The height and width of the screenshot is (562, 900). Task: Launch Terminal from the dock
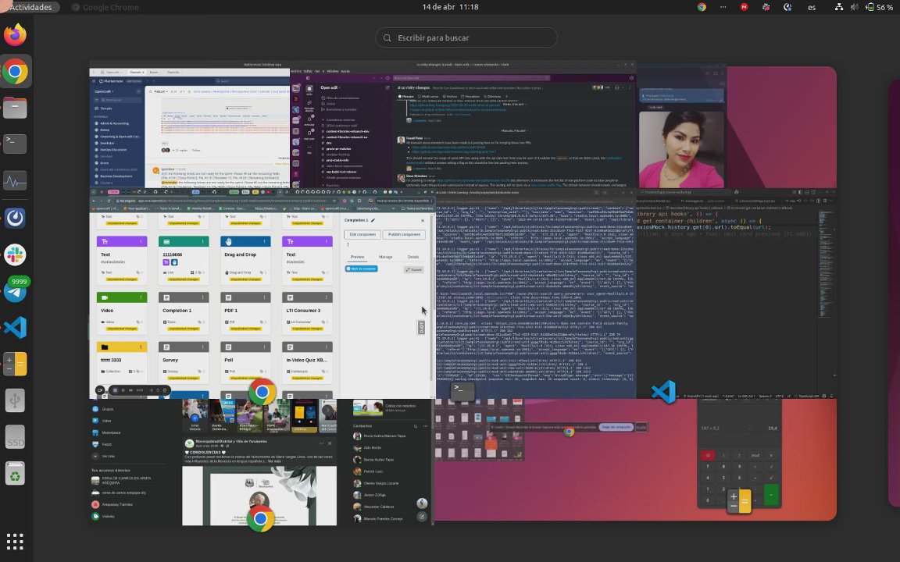point(15,144)
